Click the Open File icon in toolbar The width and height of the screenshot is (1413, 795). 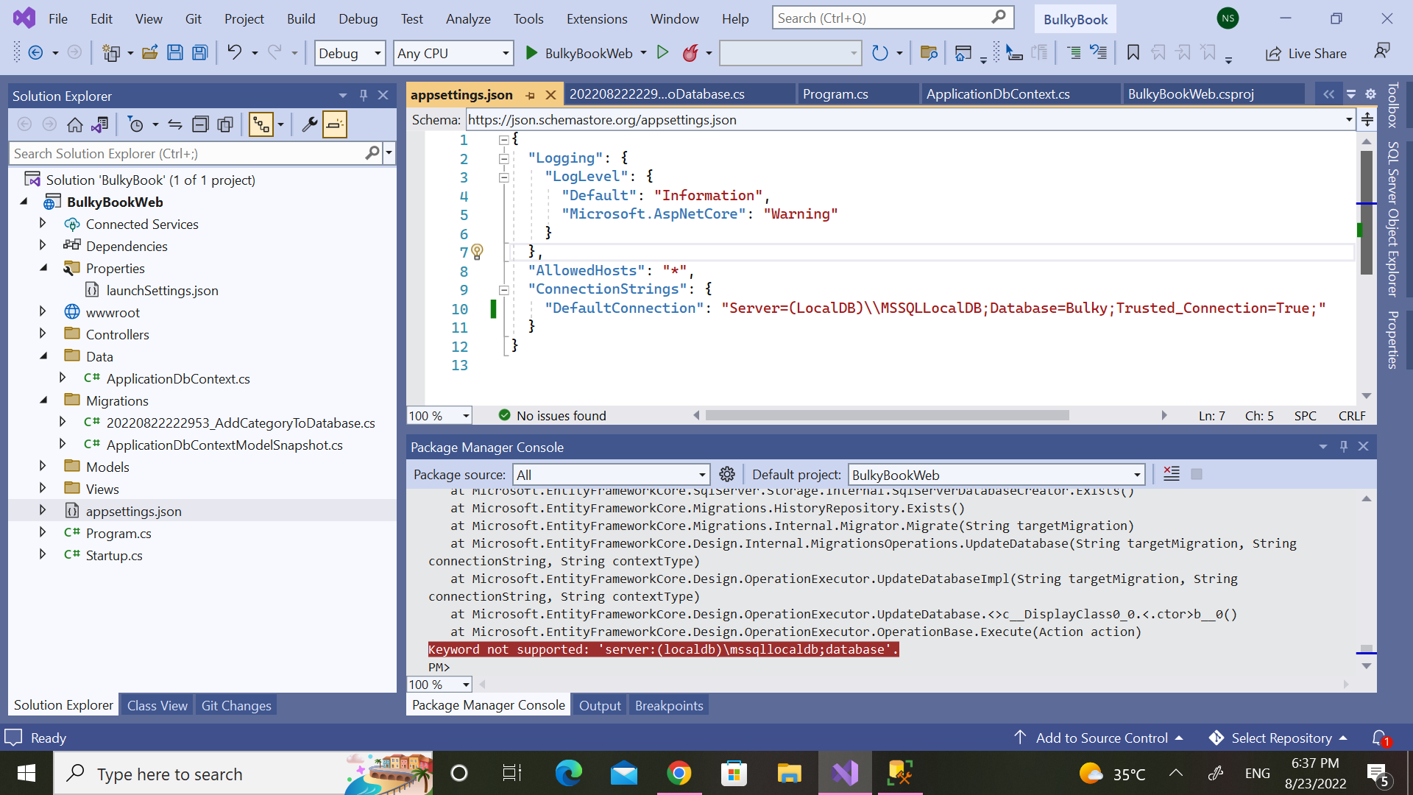(150, 52)
